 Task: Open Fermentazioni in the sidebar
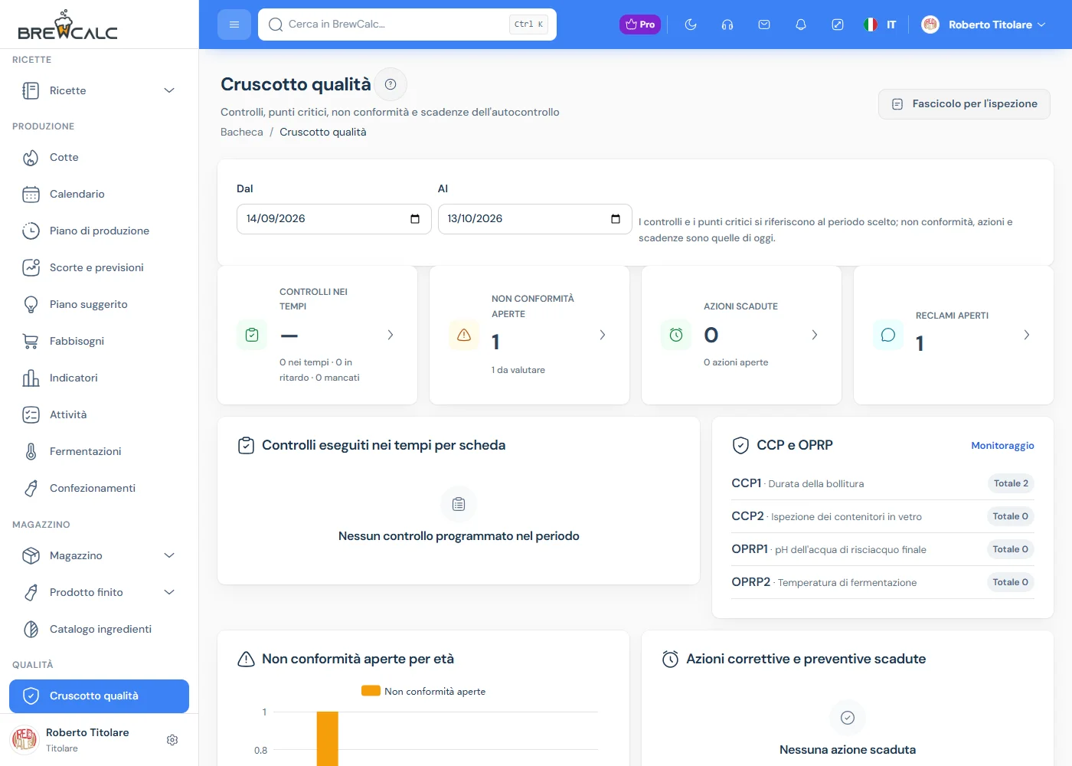(100, 451)
